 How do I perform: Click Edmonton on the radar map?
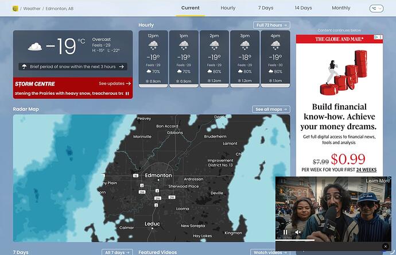click(158, 175)
